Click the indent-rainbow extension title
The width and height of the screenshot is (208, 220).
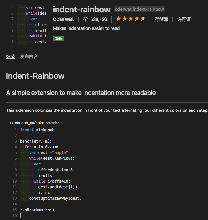click(82, 10)
